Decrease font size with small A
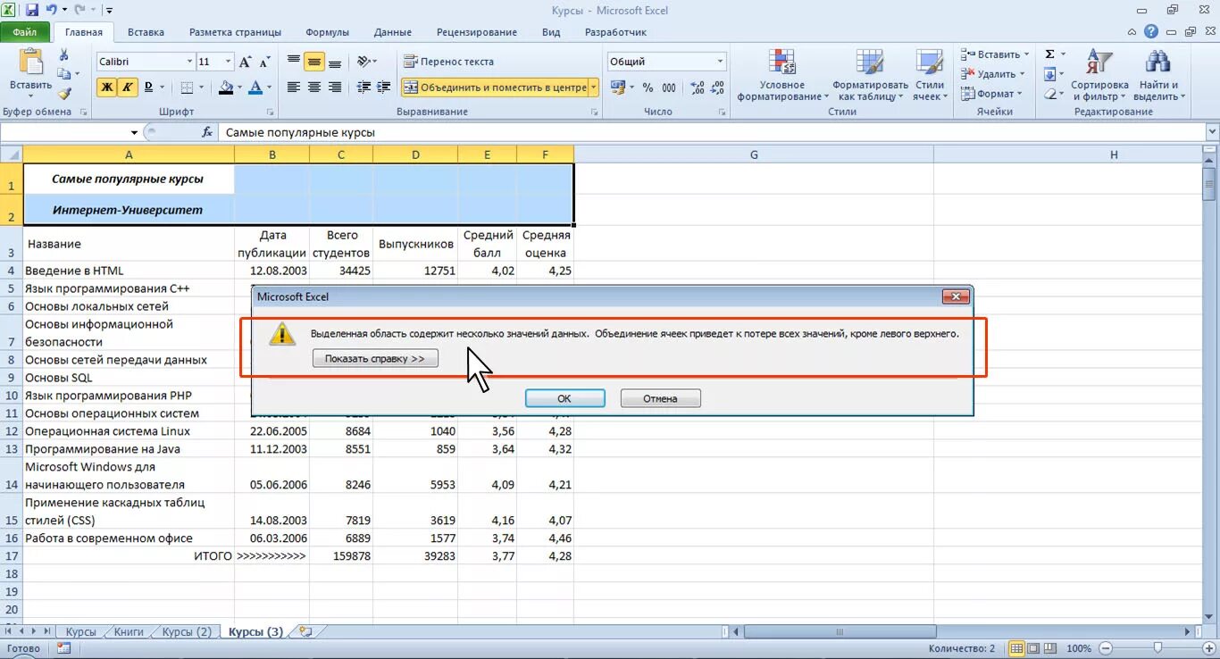 pyautogui.click(x=264, y=62)
